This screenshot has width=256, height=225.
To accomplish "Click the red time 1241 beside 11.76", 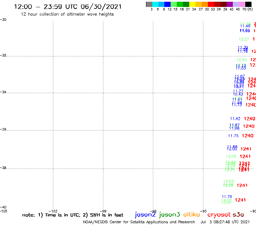I will click(x=240, y=200).
